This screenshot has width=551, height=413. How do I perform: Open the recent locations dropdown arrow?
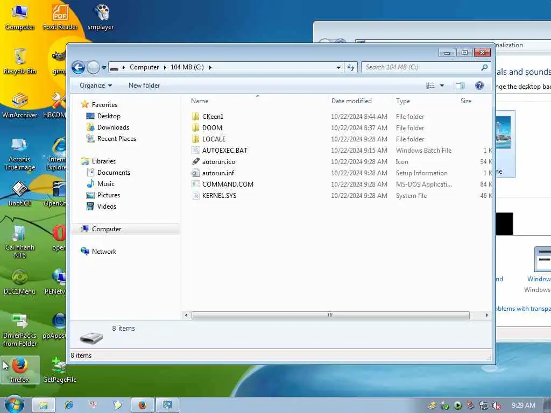pos(104,67)
